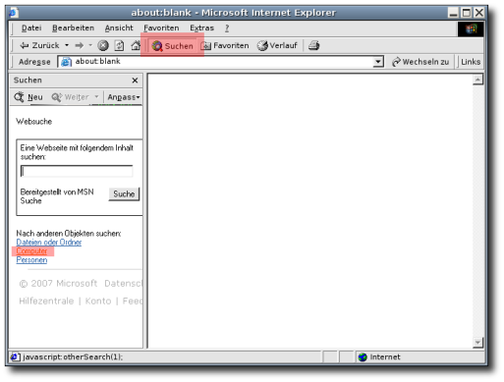Click the forward arrow button
This screenshot has width=504, height=382.
click(80, 45)
